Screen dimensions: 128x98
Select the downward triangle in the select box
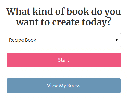tap(117, 40)
